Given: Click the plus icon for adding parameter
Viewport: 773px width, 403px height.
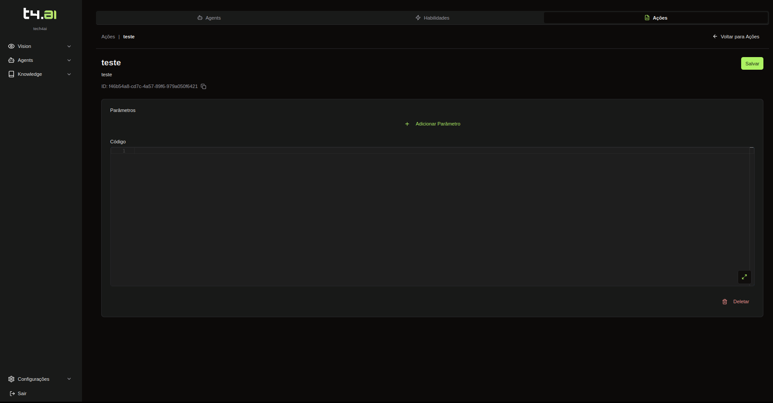Looking at the screenshot, I should 407,124.
